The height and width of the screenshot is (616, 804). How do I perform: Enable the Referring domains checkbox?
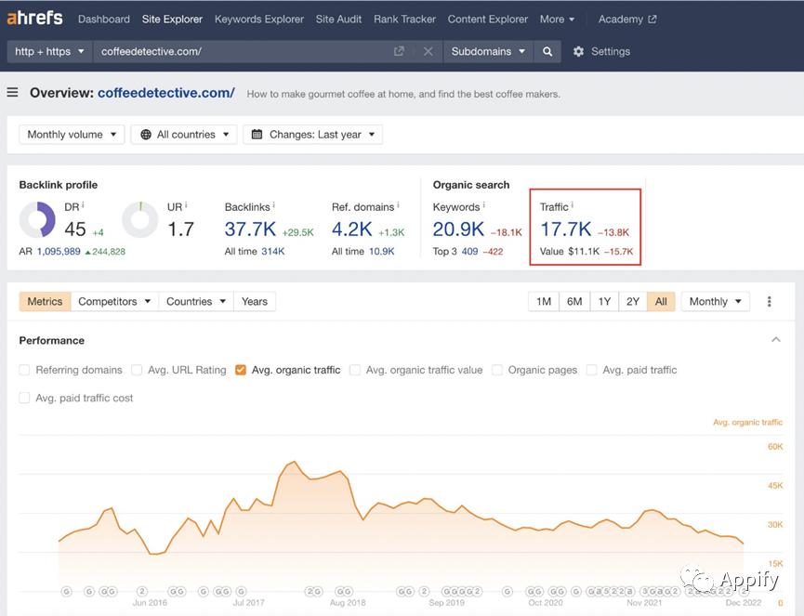25,370
